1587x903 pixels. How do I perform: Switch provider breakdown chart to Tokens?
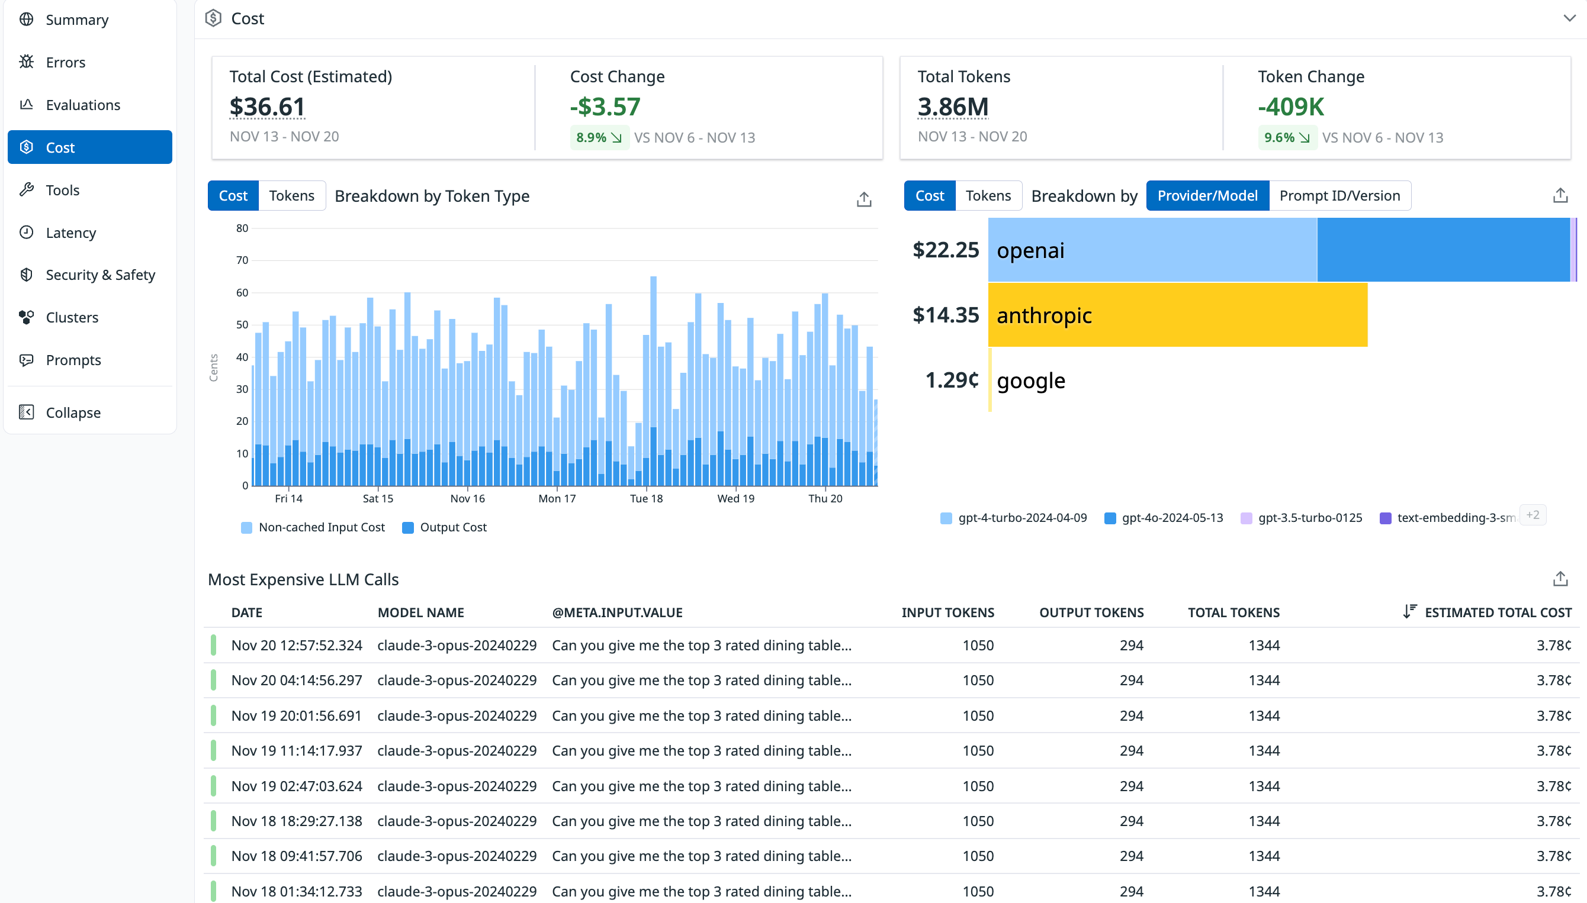[988, 196]
